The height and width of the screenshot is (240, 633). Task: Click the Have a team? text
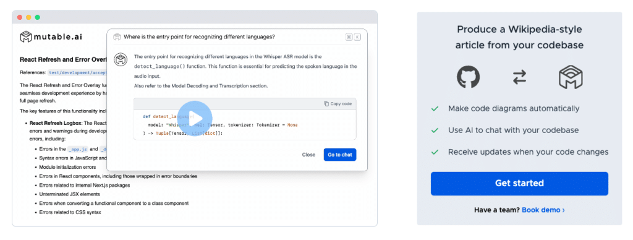click(497, 210)
